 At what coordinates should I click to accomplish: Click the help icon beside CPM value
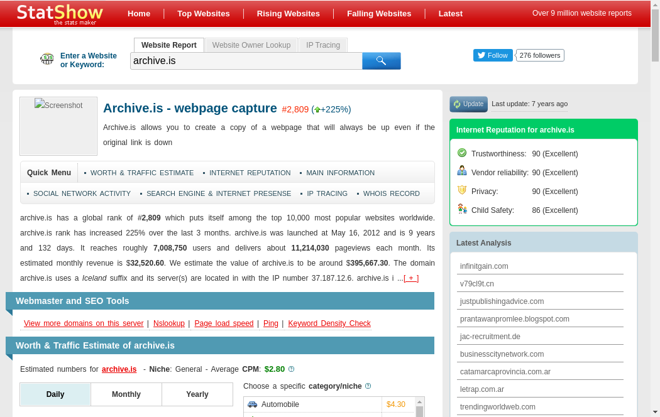pyautogui.click(x=291, y=369)
